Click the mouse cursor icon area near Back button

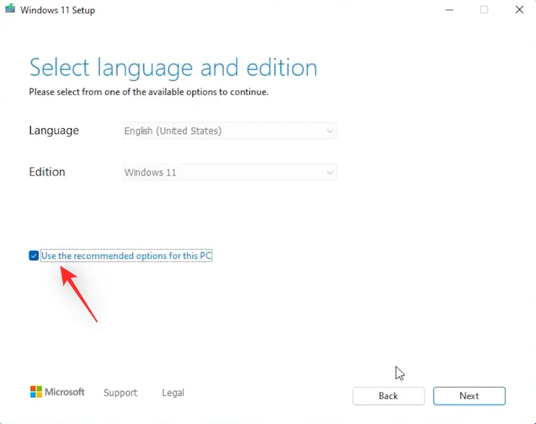(x=399, y=372)
